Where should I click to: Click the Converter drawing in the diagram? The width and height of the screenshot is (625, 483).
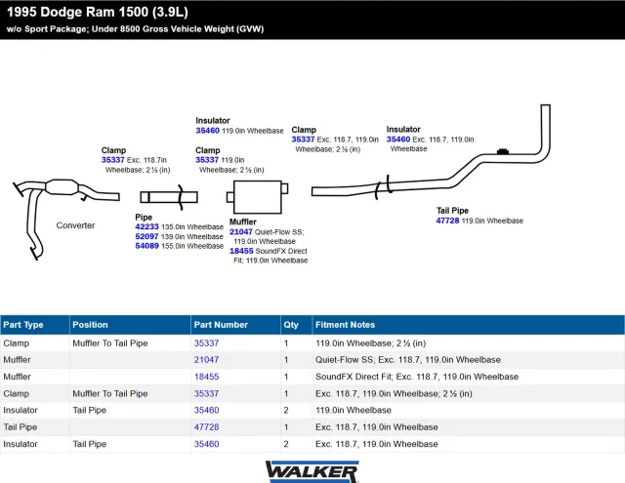[65, 219]
